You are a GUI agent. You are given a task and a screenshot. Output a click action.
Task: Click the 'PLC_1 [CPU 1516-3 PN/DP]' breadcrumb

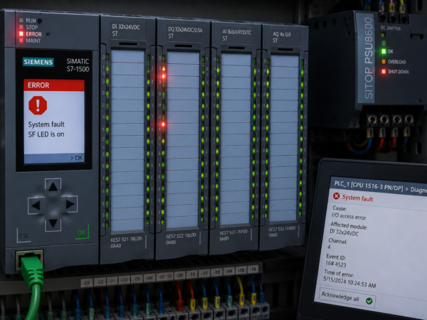(369, 186)
